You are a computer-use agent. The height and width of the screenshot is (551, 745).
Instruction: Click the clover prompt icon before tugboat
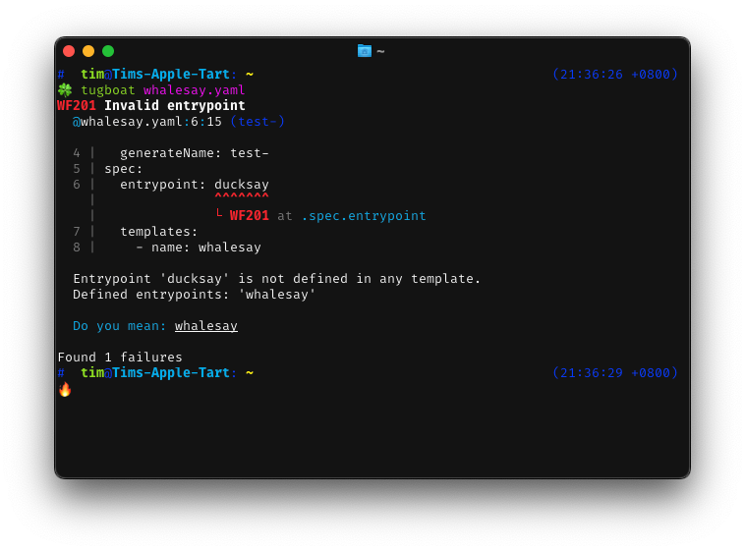pos(65,89)
